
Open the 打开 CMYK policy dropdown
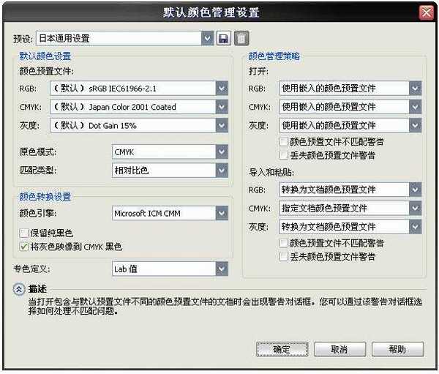click(415, 107)
